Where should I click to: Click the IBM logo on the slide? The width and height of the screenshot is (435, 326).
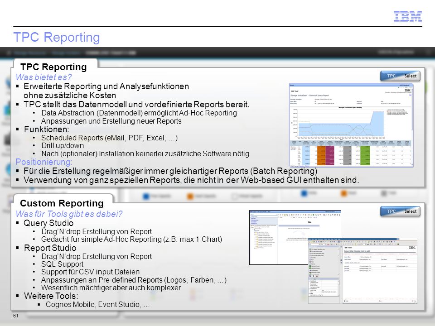click(407, 17)
